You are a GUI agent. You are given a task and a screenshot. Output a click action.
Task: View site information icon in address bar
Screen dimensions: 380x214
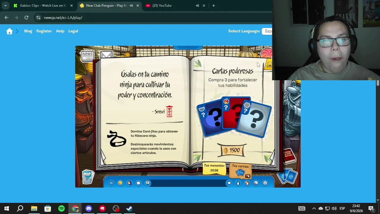click(x=38, y=18)
